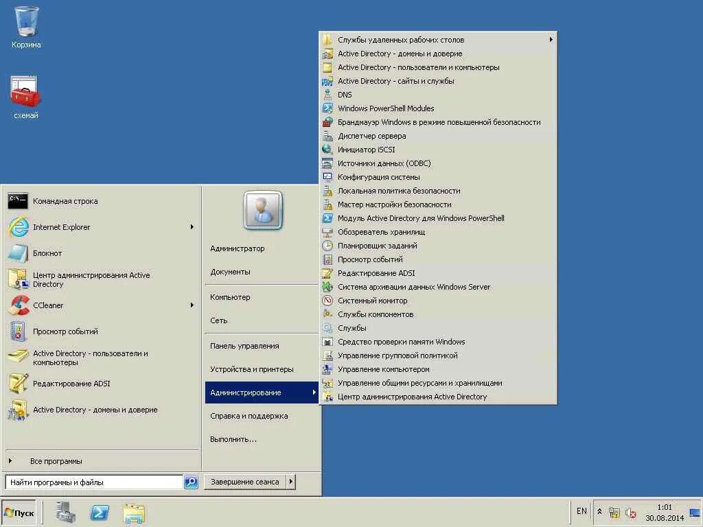Viewport: 703px width, 527px height.
Task: Open Блокнот icon in Start menu
Action: coord(18,253)
